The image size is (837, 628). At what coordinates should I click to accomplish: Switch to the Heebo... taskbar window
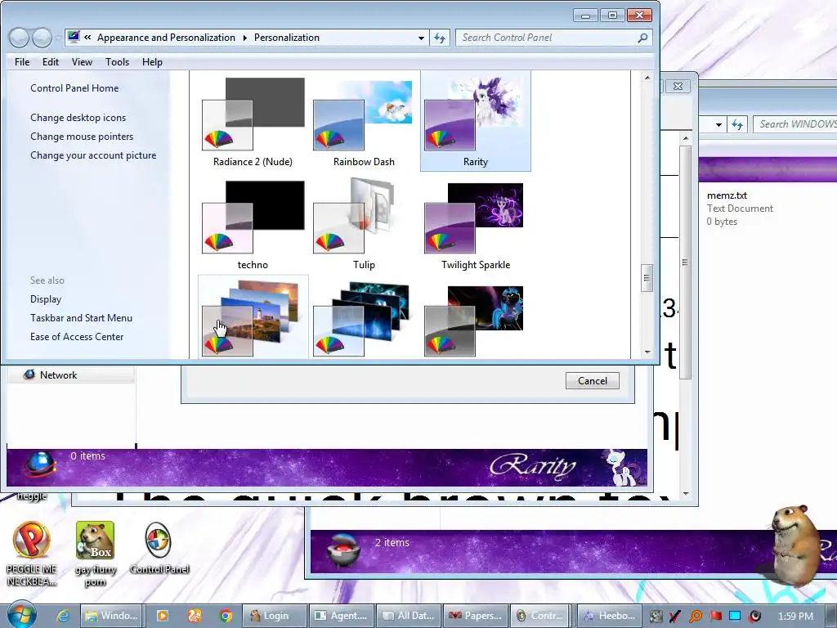610,616
